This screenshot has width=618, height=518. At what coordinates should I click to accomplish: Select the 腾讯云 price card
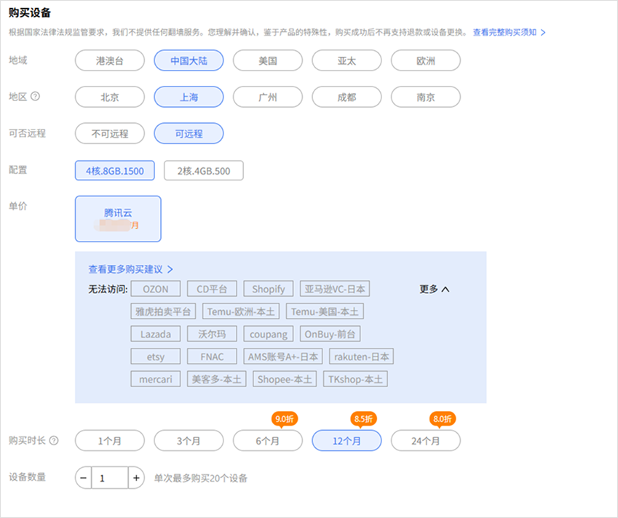(118, 218)
